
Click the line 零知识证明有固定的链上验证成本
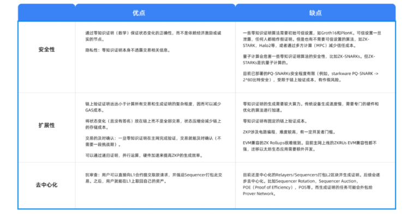(275, 121)
